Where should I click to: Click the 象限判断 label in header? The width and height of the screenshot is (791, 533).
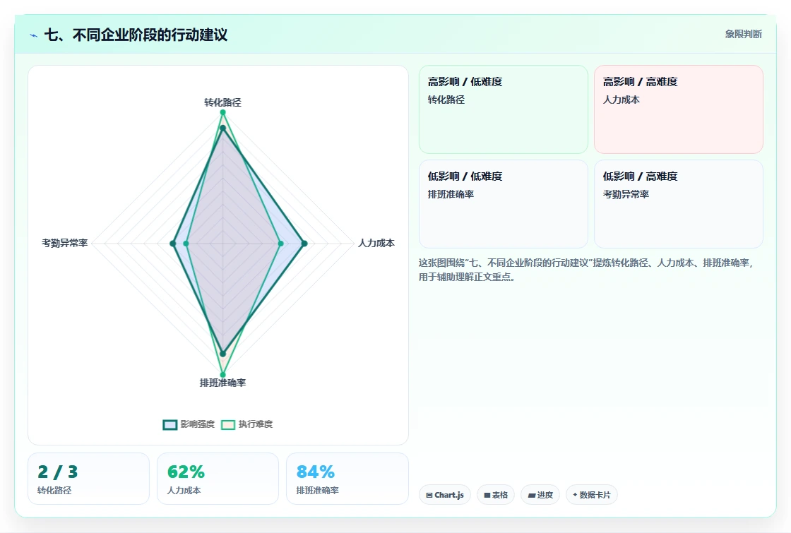coord(743,35)
